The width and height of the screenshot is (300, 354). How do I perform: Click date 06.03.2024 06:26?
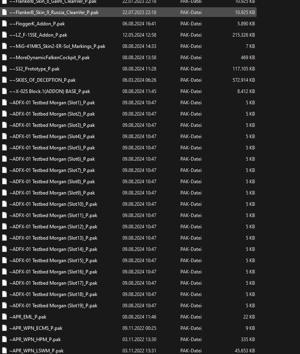tap(140, 80)
